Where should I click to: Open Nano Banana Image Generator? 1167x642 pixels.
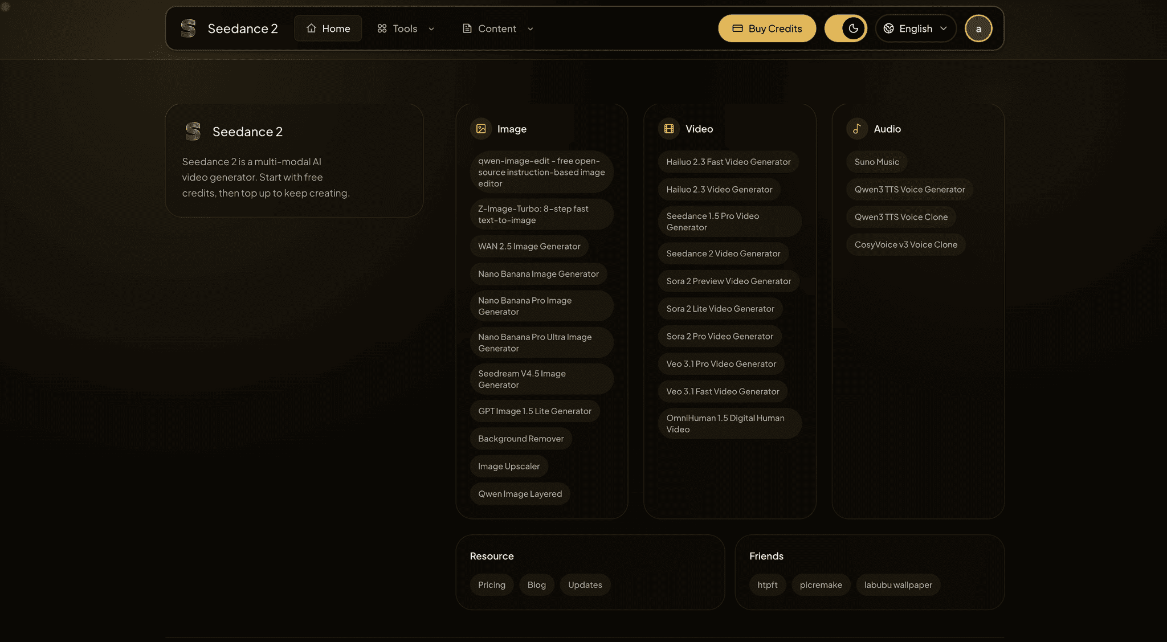click(538, 274)
